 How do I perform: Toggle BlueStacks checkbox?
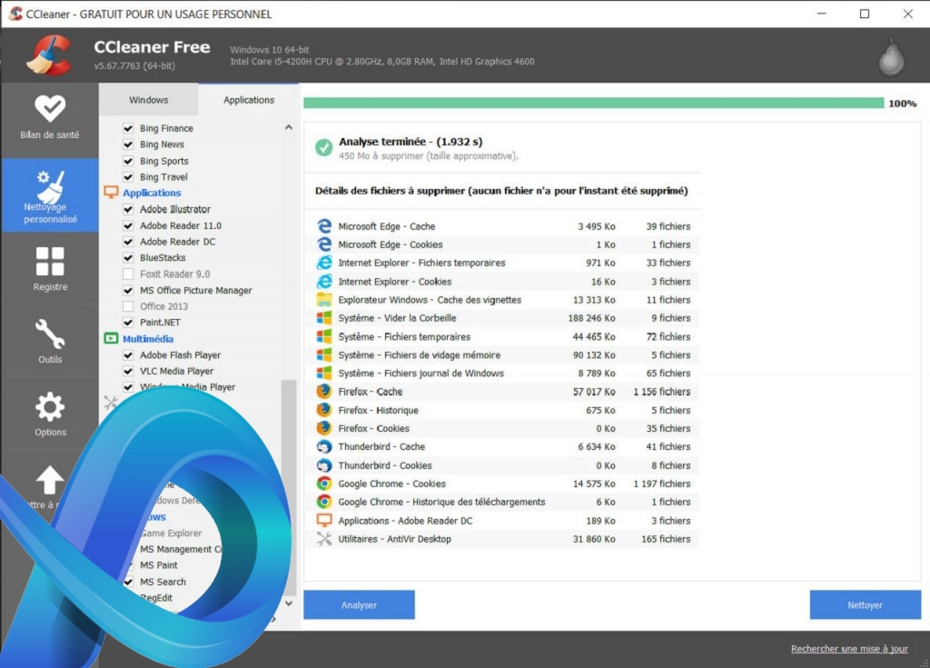[x=128, y=258]
